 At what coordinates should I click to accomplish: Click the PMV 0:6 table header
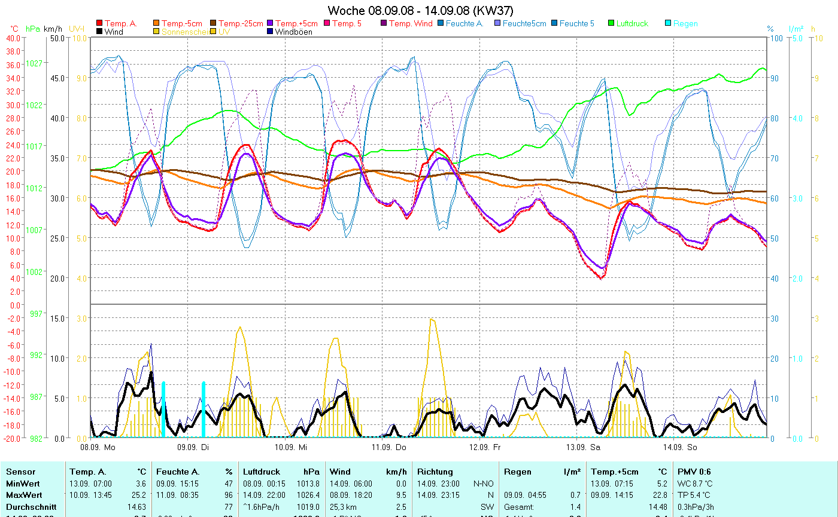[x=694, y=472]
